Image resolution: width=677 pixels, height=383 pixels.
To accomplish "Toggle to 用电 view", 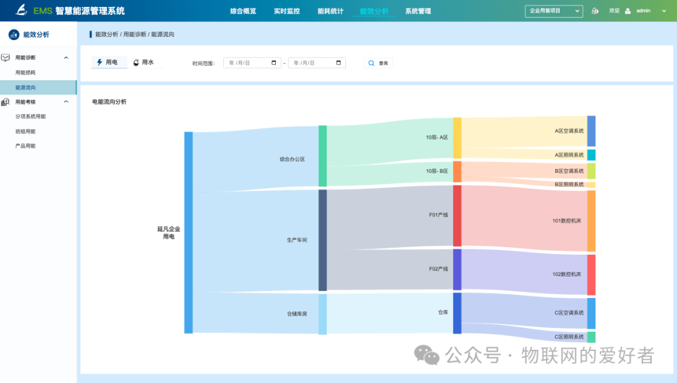I will click(109, 63).
